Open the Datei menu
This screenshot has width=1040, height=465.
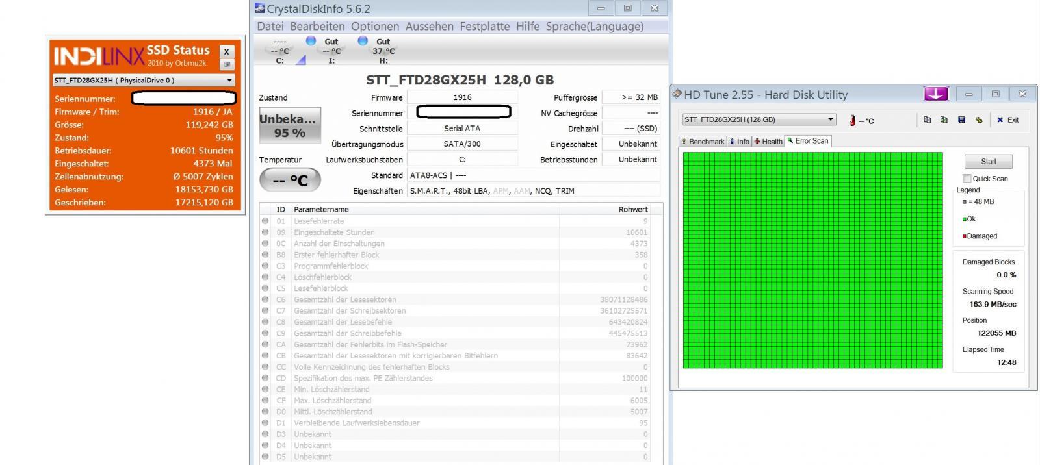pyautogui.click(x=270, y=27)
